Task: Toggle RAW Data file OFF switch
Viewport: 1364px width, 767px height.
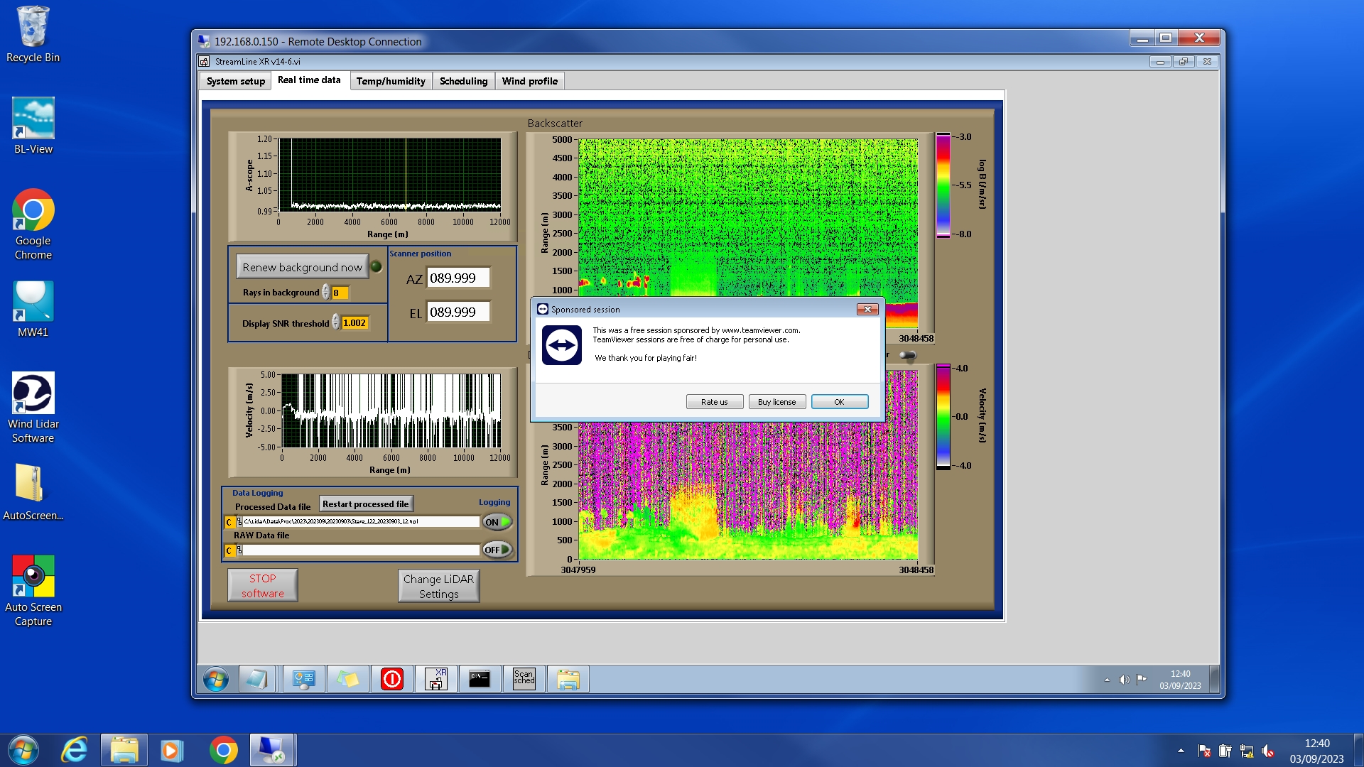Action: coord(497,550)
